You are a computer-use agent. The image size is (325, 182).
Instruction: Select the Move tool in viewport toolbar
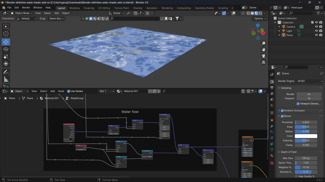coord(6,42)
